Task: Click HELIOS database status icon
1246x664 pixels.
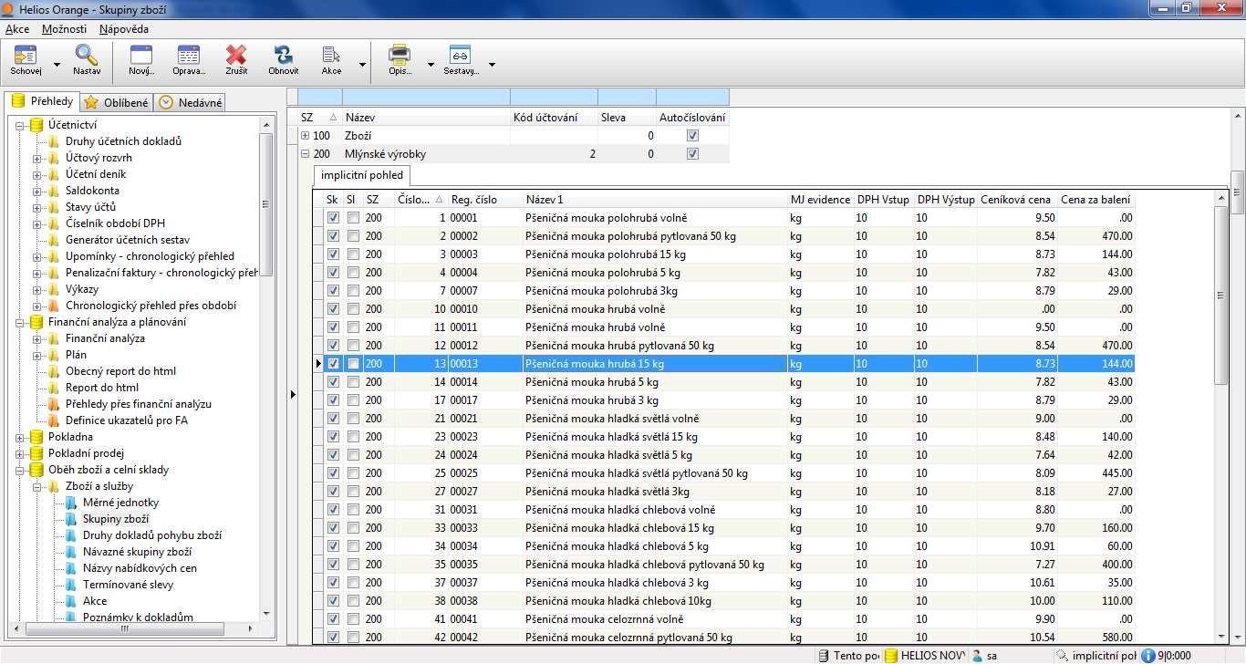Action: pyautogui.click(x=892, y=656)
